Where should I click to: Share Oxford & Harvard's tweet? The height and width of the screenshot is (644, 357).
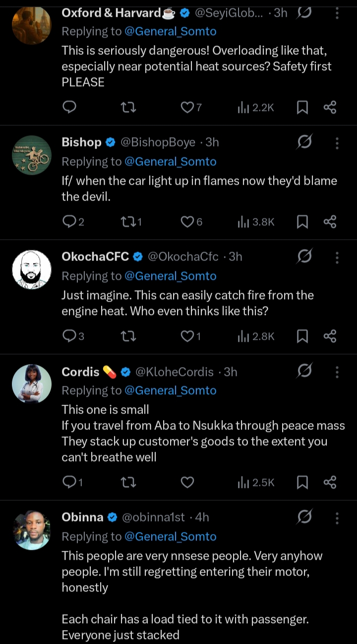pos(330,107)
